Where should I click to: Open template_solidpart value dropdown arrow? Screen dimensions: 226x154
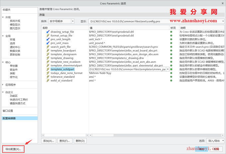pos(168,69)
